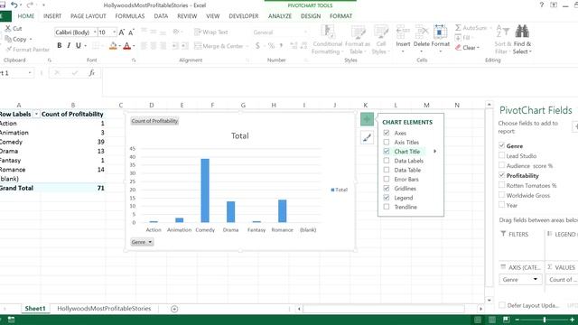Screen dimensions: 578x325
Task: Apply the fill color bucket
Action: pyautogui.click(x=113, y=46)
